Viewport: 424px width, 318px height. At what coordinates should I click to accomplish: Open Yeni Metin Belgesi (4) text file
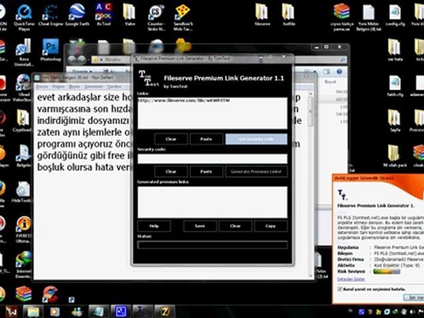tap(368, 17)
